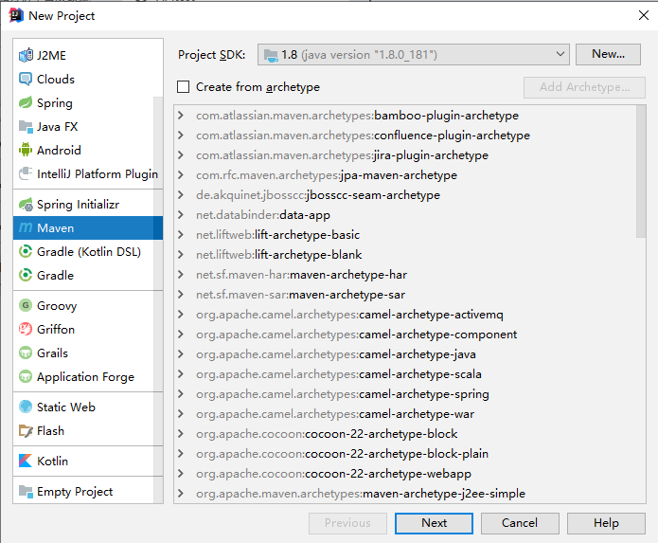Select the Groovy 'G' icon

tap(26, 305)
